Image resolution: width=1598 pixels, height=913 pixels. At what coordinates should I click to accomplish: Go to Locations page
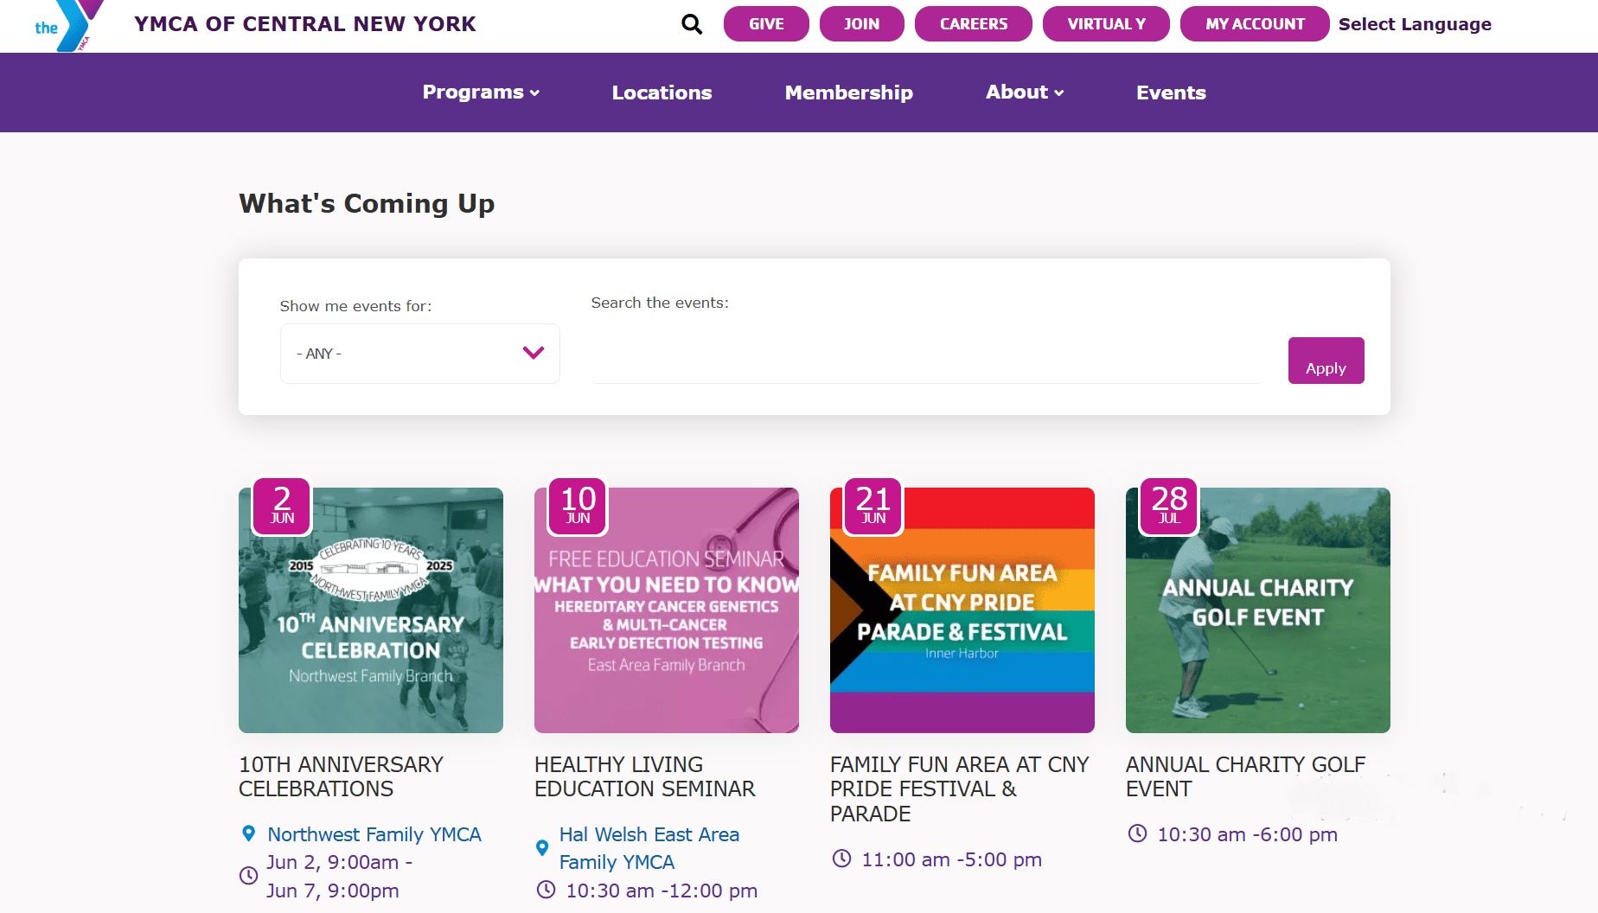click(662, 93)
